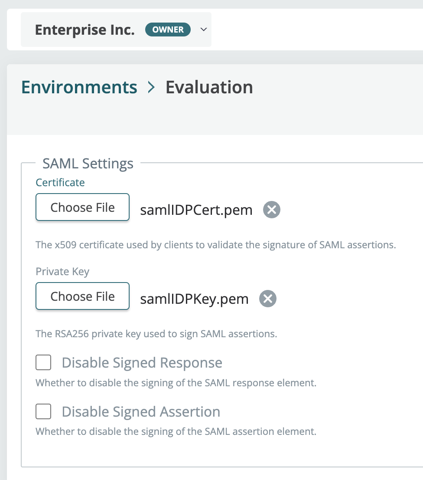This screenshot has height=480, width=423.
Task: Click the x509 certificate description text
Action: (x=216, y=245)
